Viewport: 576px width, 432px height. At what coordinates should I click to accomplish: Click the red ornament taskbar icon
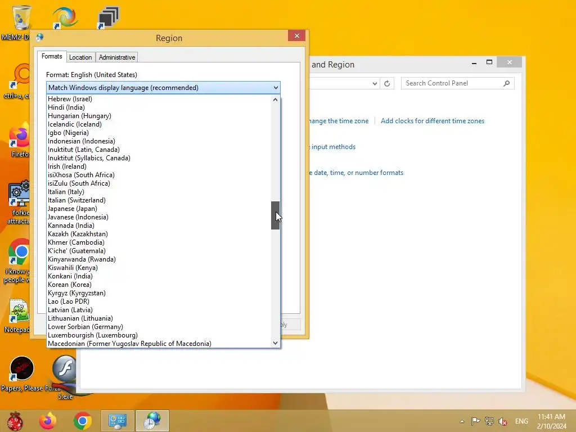coord(15,421)
